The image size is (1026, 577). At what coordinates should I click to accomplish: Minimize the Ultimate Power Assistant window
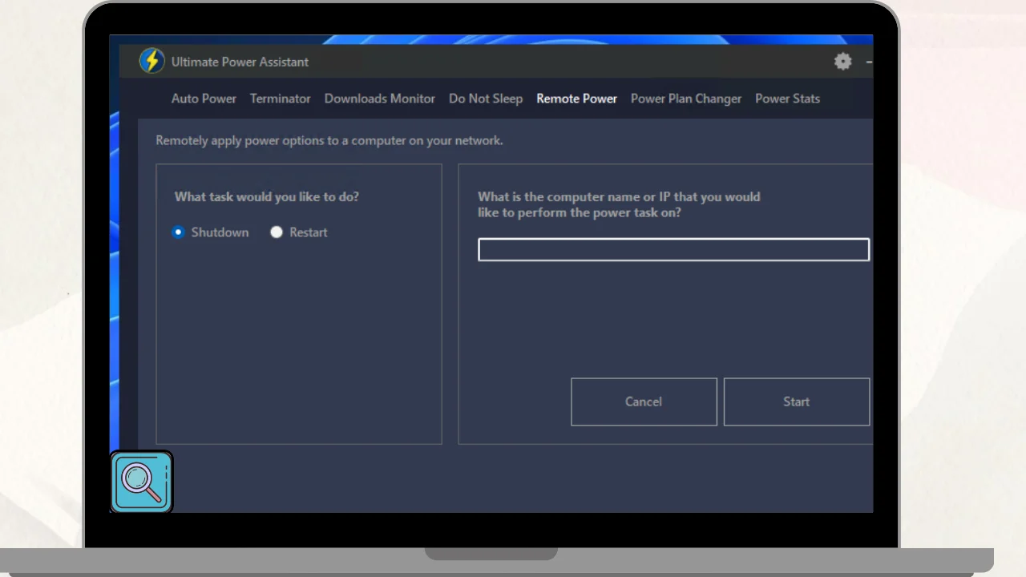868,62
